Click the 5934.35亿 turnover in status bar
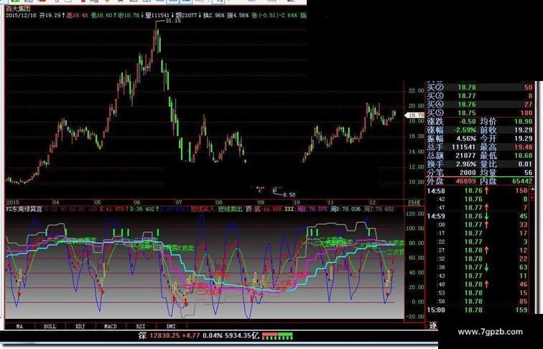The height and width of the screenshot is (349, 543). [x=242, y=335]
